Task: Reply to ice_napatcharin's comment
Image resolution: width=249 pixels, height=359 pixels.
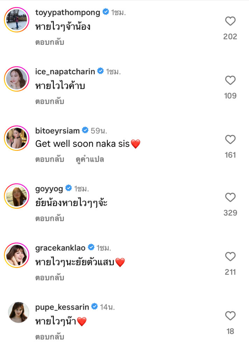Action: coord(50,102)
